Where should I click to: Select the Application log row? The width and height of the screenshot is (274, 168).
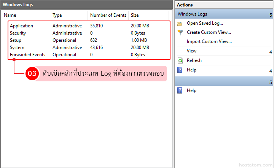click(x=21, y=26)
